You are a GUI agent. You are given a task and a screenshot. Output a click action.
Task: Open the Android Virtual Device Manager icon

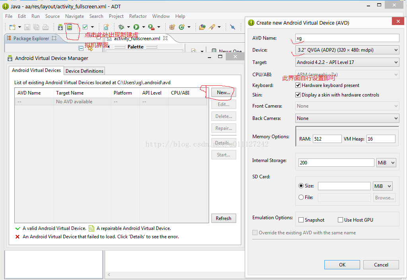(69, 27)
